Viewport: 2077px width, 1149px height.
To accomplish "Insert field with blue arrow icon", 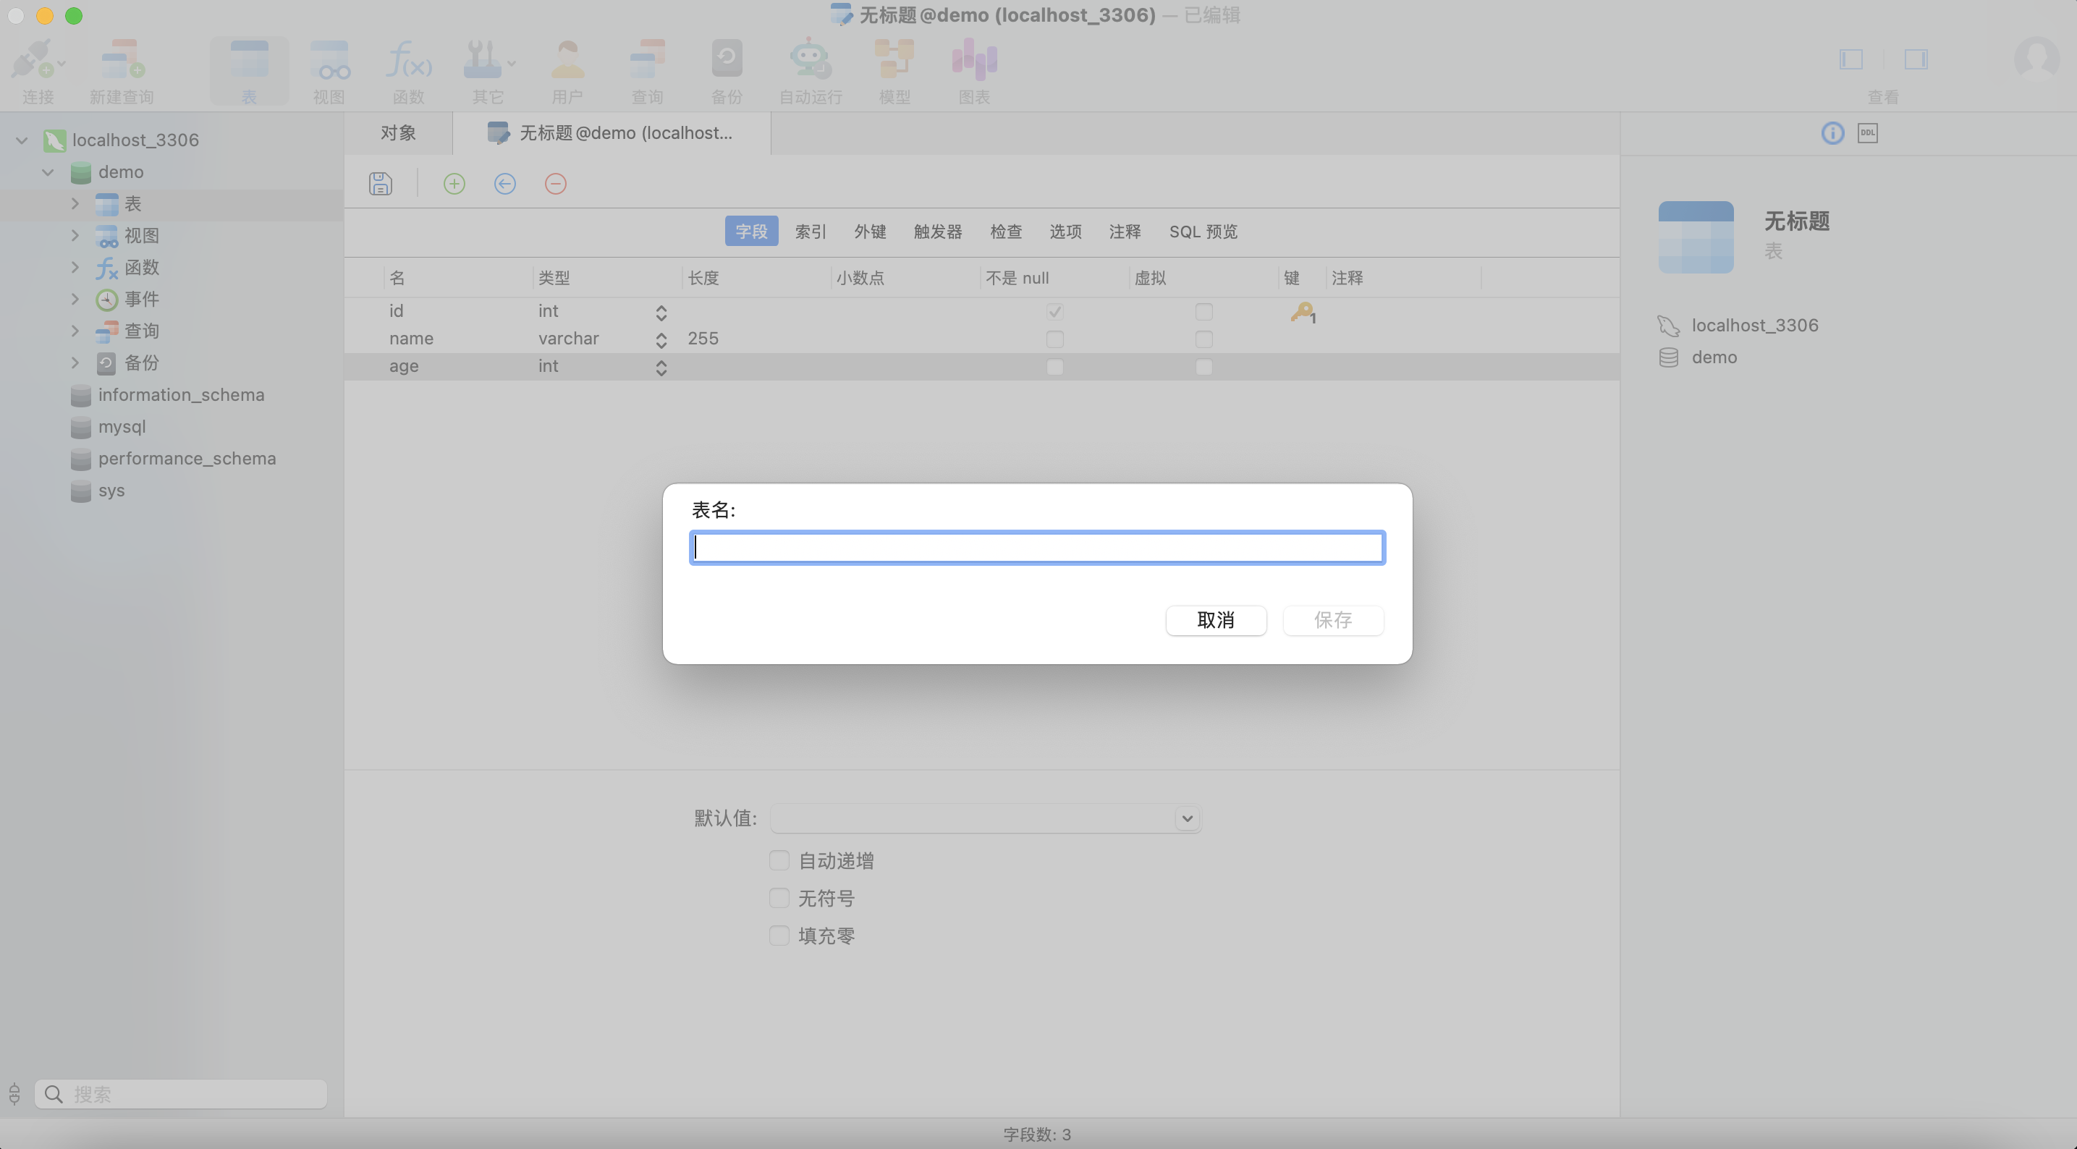I will [x=504, y=184].
